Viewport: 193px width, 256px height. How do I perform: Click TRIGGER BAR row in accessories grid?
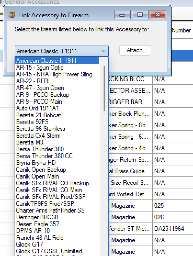pyautogui.click(x=130, y=102)
